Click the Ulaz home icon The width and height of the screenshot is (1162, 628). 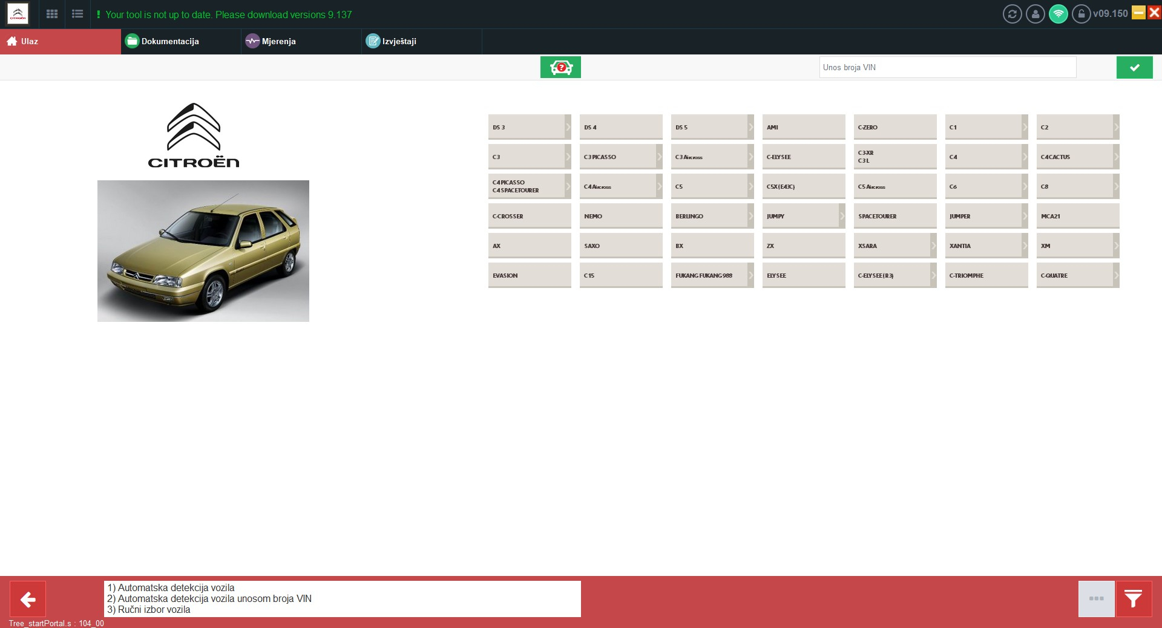coord(11,41)
